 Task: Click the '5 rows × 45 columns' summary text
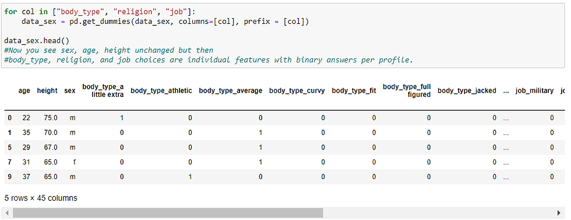pos(41,198)
